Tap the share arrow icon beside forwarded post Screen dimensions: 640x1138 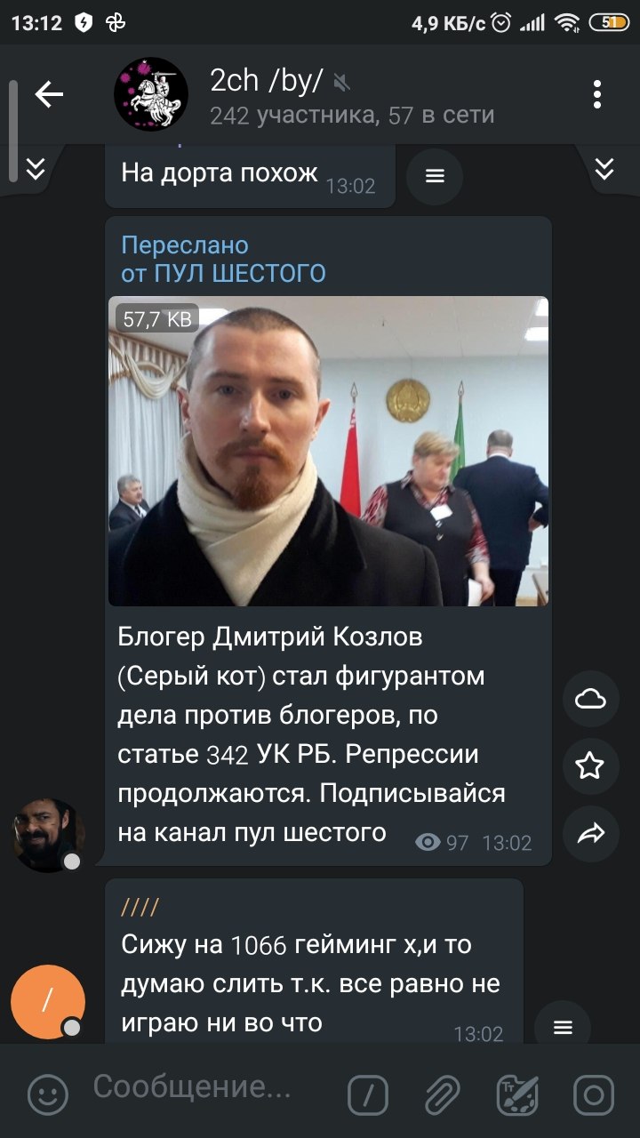pos(591,833)
